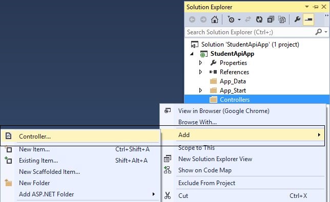Screen dimensions: 330x202
Task: Close the Solution Explorer panel
Action: click(324, 7)
